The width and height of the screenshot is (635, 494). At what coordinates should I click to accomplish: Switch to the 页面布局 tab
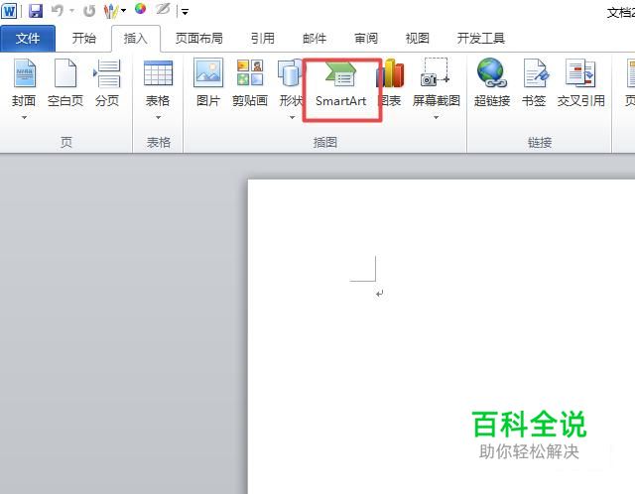point(198,39)
